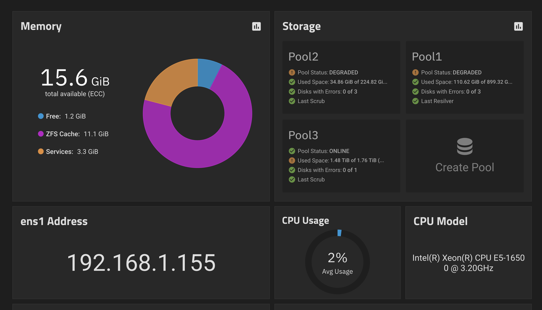
Task: Click Pool2 Last Scrub check icon
Action: (x=292, y=101)
